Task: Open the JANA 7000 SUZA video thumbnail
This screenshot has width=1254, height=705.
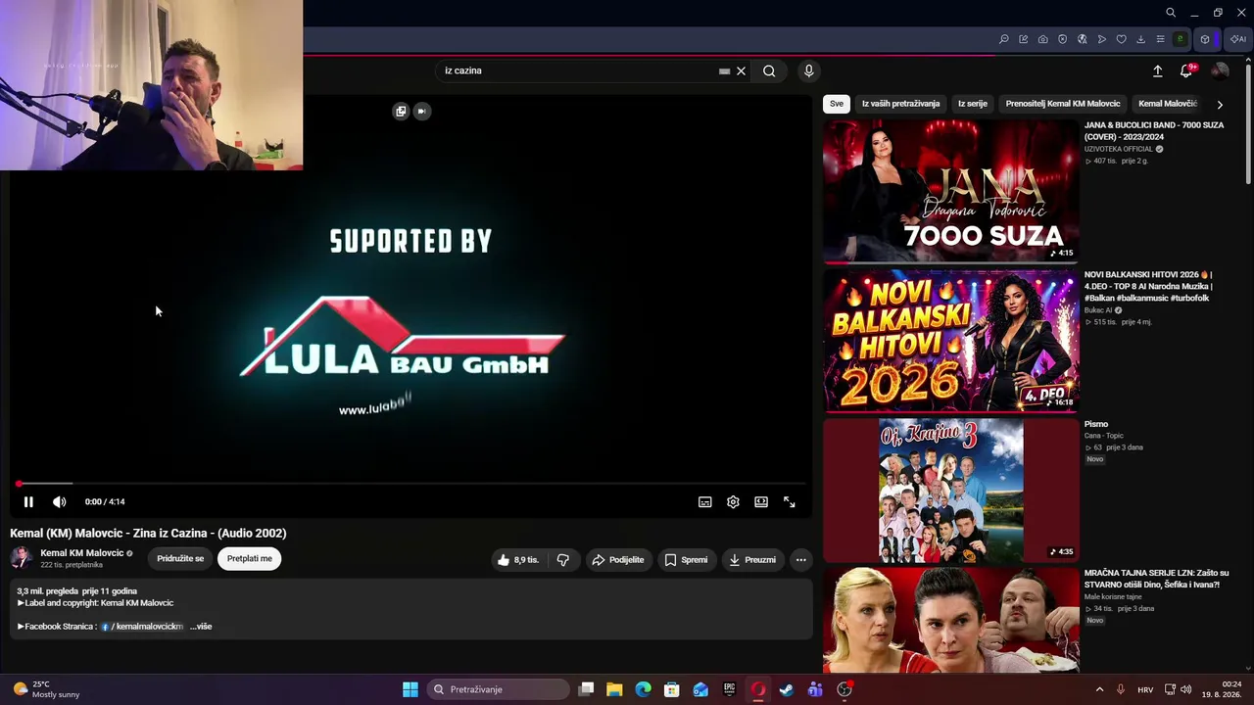Action: click(950, 191)
